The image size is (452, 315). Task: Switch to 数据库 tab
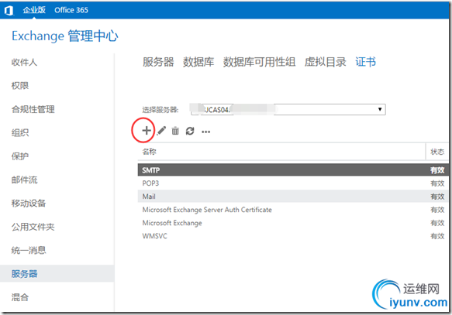click(x=198, y=62)
